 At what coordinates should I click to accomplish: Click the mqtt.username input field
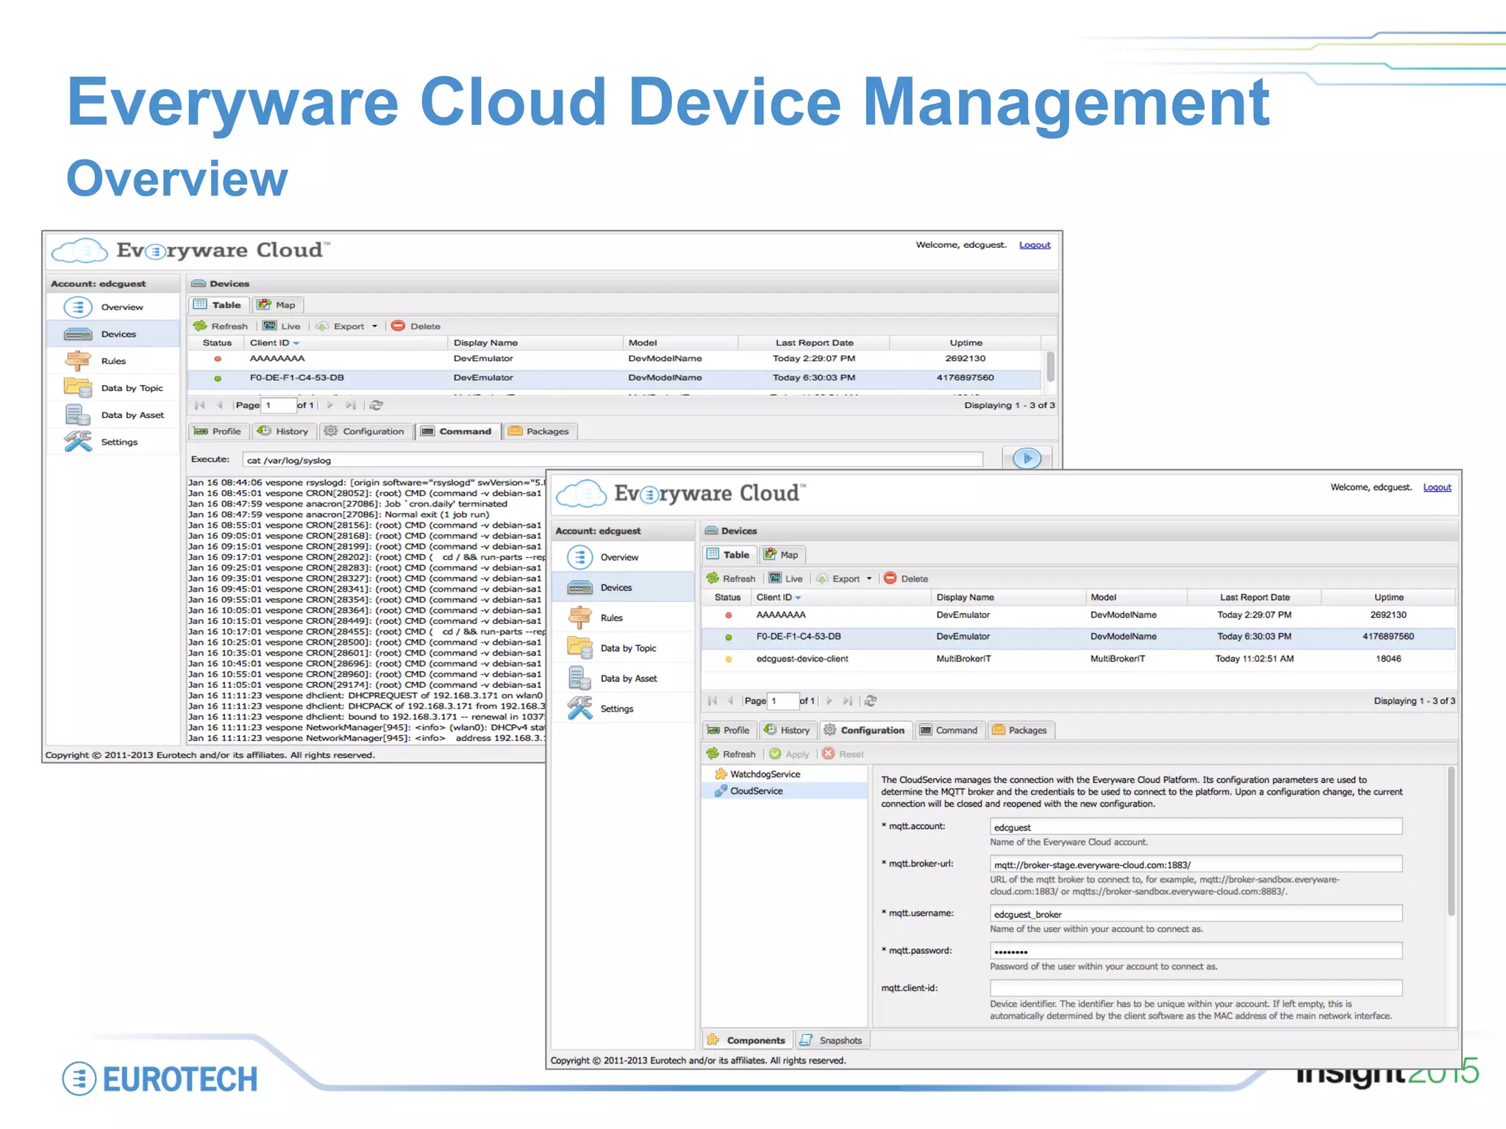click(1196, 914)
